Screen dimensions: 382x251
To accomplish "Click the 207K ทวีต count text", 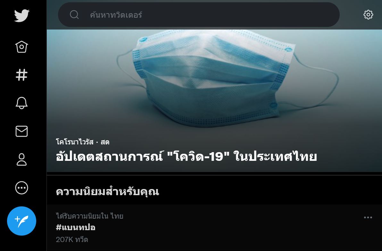I will [x=72, y=239].
